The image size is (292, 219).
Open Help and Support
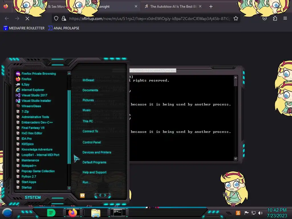coord(94,172)
